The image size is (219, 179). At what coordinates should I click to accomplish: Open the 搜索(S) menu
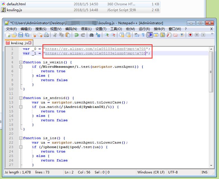(41, 29)
